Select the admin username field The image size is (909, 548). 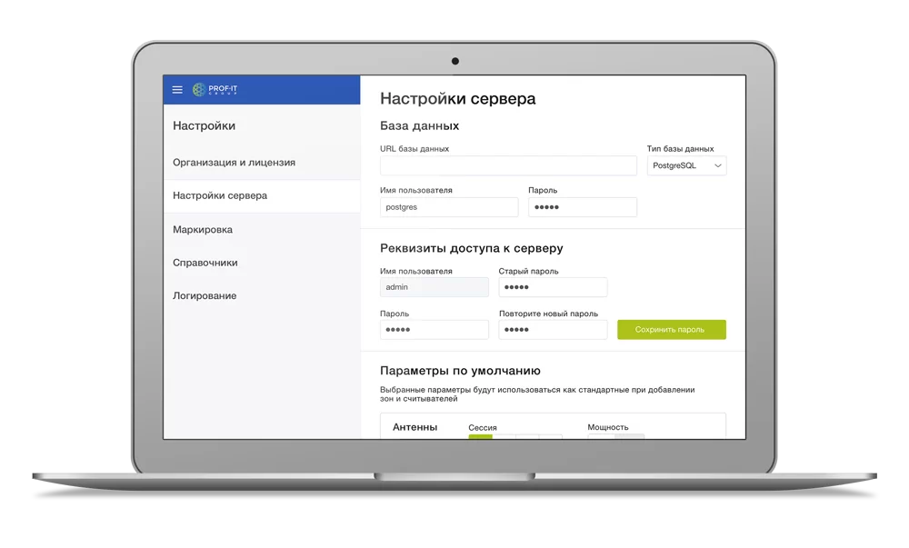point(434,286)
